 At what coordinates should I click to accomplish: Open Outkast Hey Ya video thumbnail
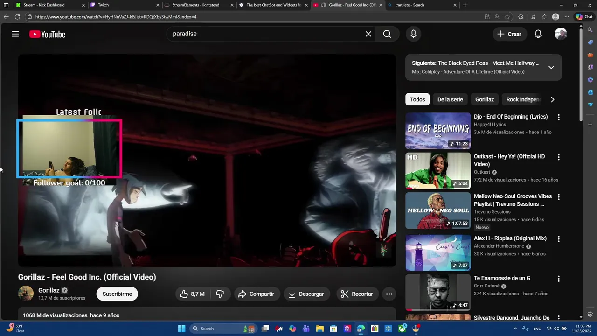point(438,170)
